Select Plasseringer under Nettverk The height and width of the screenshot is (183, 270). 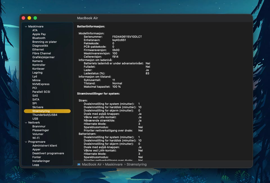(x=40, y=130)
